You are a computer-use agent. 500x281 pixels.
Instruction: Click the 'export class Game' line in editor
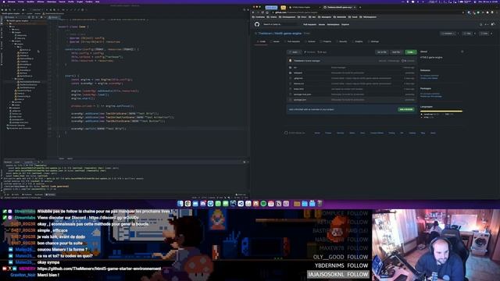tap(73, 27)
